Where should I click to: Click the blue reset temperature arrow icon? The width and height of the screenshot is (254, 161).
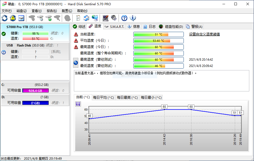pyautogui.click(x=76, y=63)
